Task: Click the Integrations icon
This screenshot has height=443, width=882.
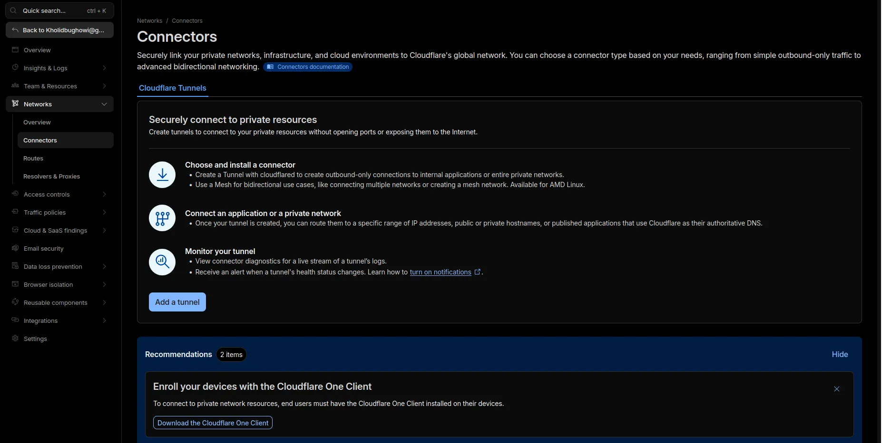Action: click(x=15, y=320)
